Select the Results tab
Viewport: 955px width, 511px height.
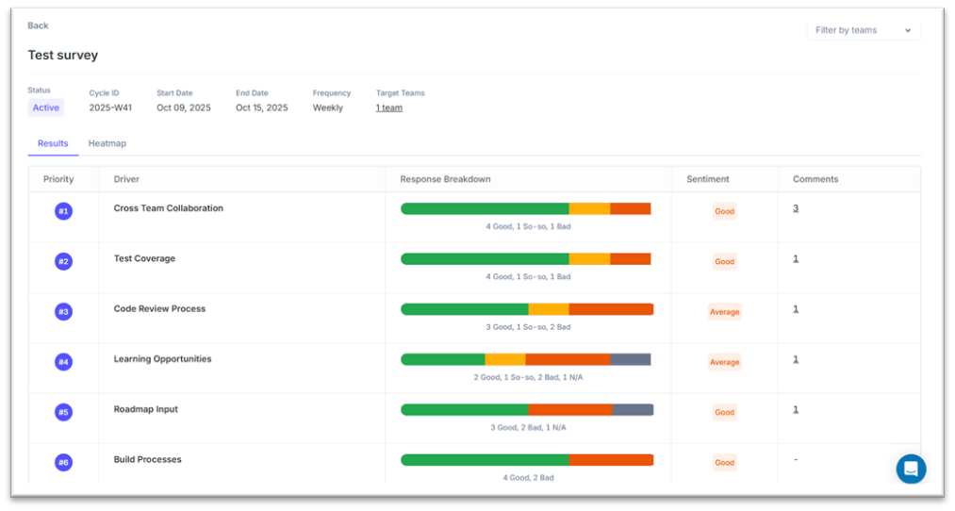(x=53, y=143)
